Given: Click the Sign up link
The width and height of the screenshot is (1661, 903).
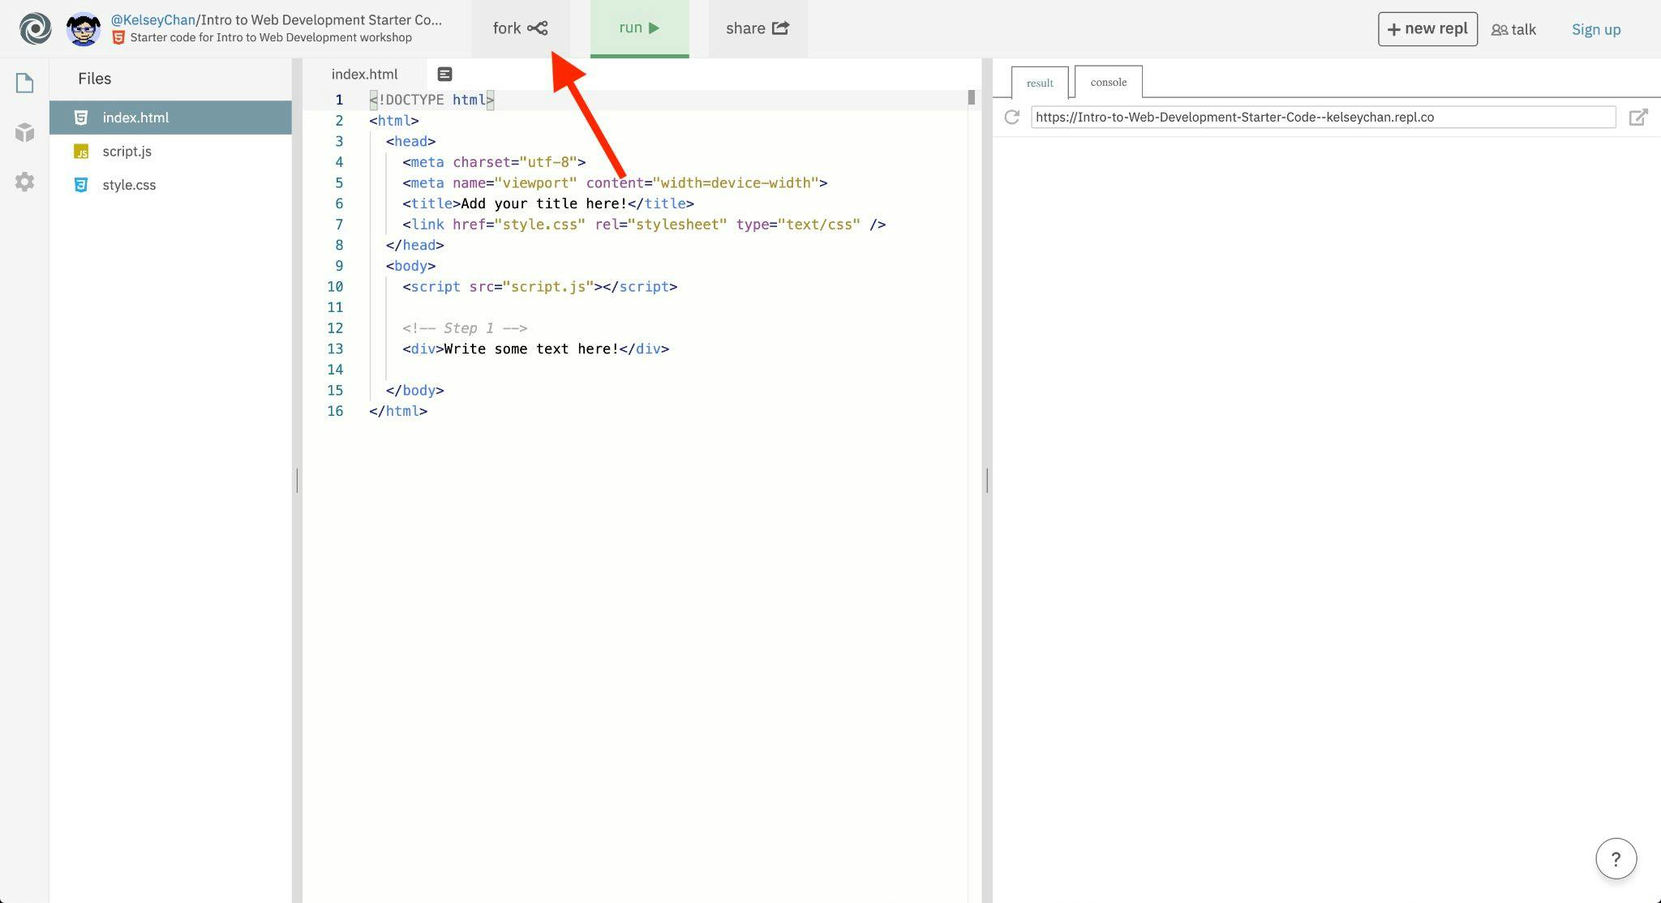Looking at the screenshot, I should (x=1596, y=29).
